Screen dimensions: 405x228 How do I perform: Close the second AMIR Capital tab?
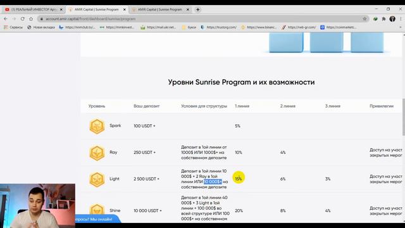point(188,9)
